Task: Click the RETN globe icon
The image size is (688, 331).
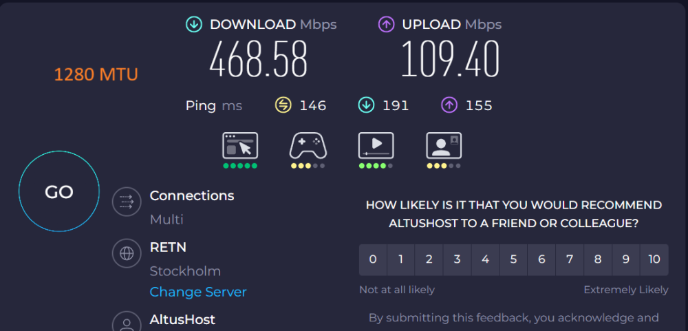Action: point(127,253)
